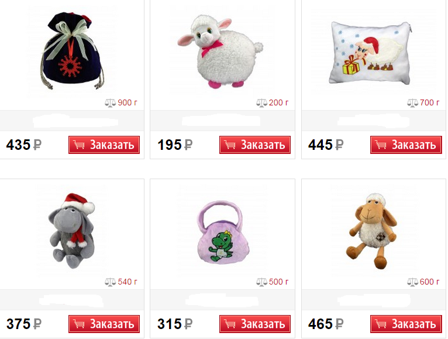Click the scales icon beside 540 г

111,282
